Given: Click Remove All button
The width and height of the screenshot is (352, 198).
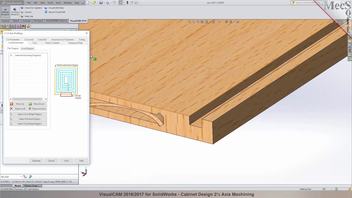Looking at the screenshot, I should click(18, 109).
